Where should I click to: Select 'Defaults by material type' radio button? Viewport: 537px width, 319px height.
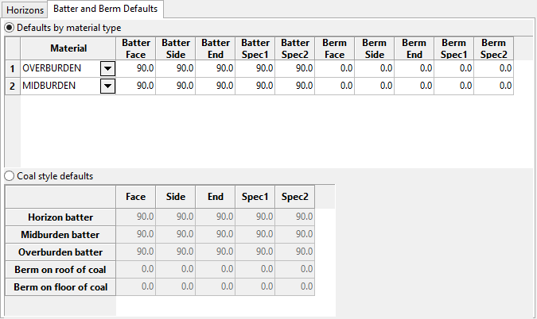pyautogui.click(x=10, y=28)
